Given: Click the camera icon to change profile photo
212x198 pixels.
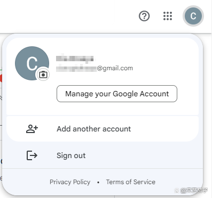Looking at the screenshot, I should point(43,75).
